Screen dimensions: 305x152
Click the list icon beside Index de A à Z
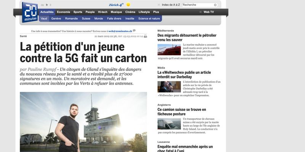point(159,5)
